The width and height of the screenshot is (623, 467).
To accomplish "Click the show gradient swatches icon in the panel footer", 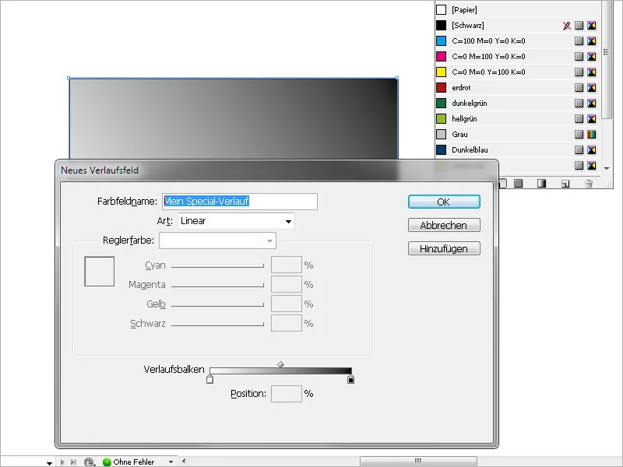I will click(541, 183).
